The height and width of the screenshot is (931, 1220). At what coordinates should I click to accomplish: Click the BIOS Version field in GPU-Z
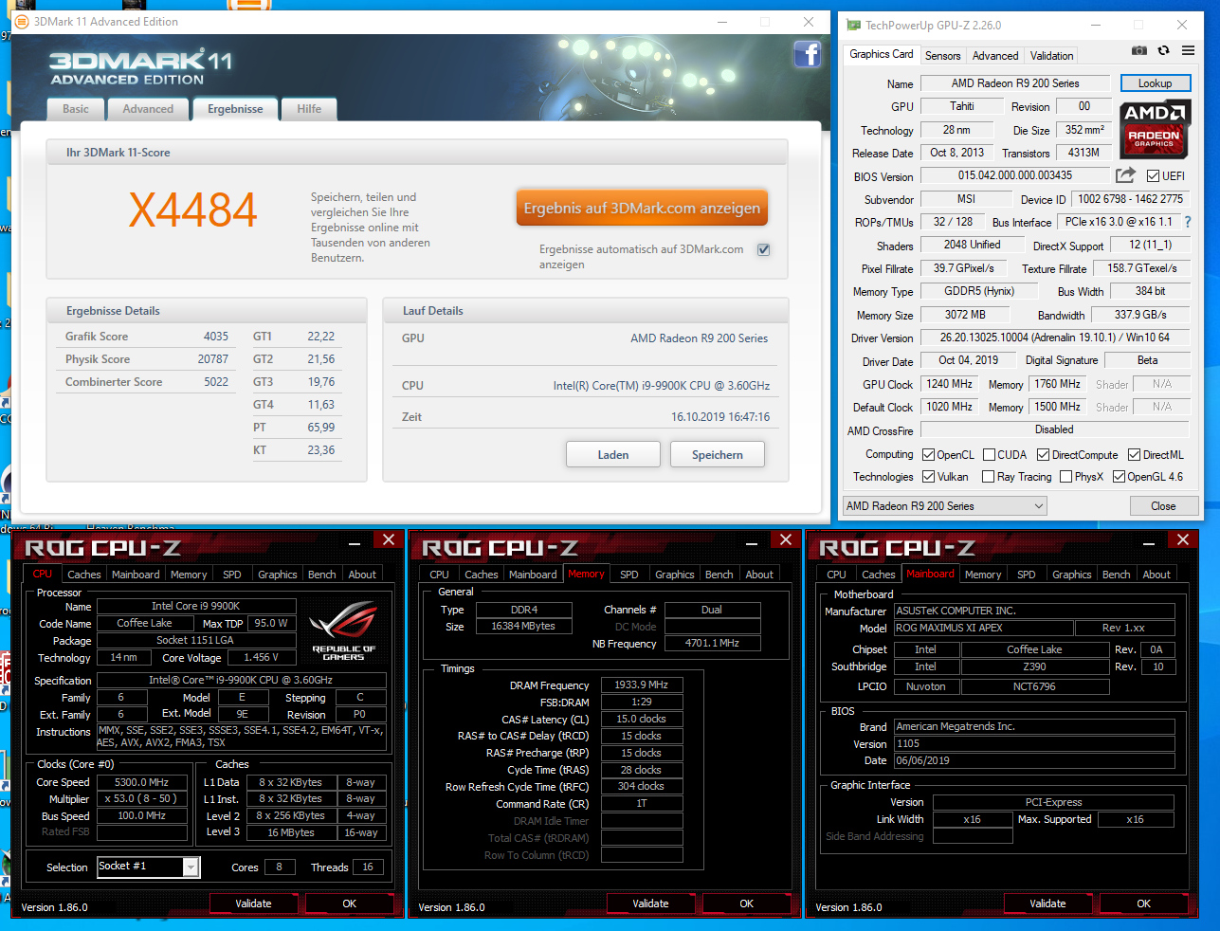click(1015, 175)
